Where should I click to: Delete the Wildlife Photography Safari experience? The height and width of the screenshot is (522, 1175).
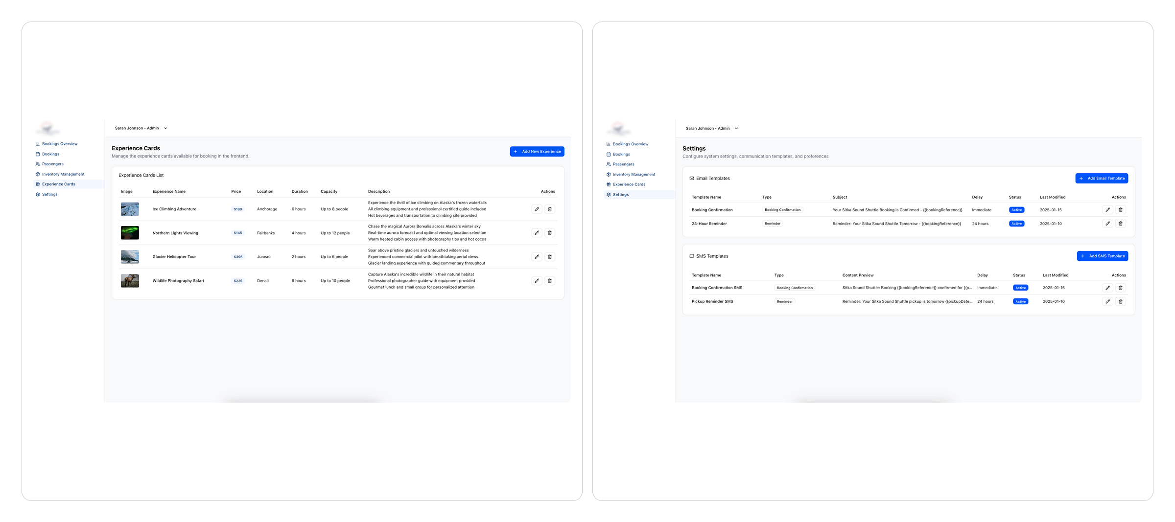549,281
